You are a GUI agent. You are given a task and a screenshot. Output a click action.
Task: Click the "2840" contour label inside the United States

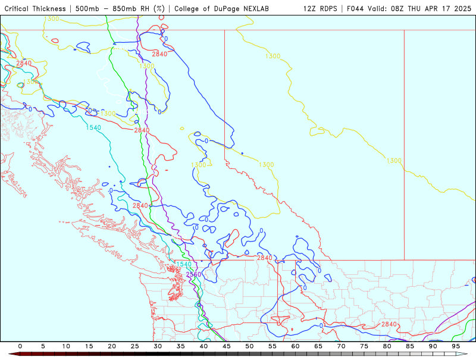389,324
